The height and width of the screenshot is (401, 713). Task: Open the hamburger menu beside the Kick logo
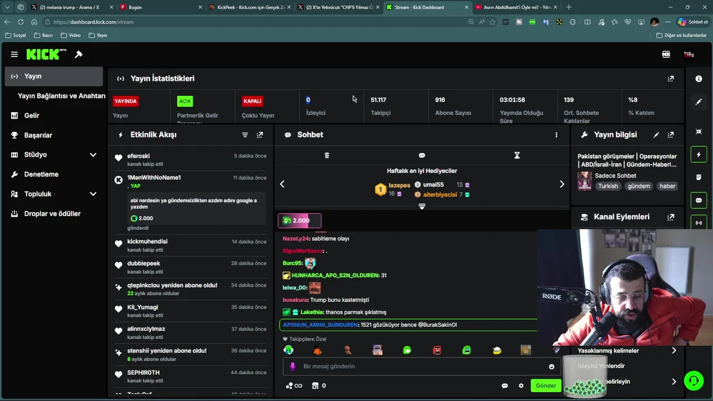[x=14, y=54]
